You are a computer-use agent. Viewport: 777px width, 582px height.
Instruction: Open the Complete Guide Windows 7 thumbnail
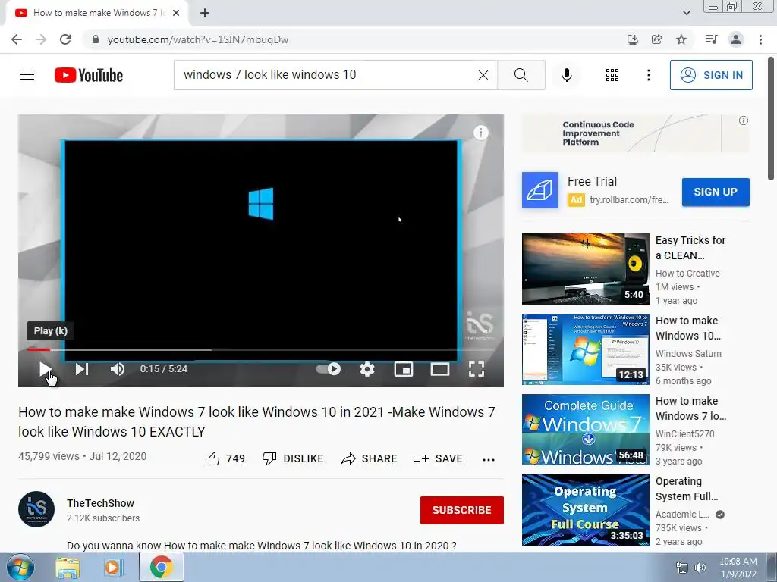coord(585,429)
